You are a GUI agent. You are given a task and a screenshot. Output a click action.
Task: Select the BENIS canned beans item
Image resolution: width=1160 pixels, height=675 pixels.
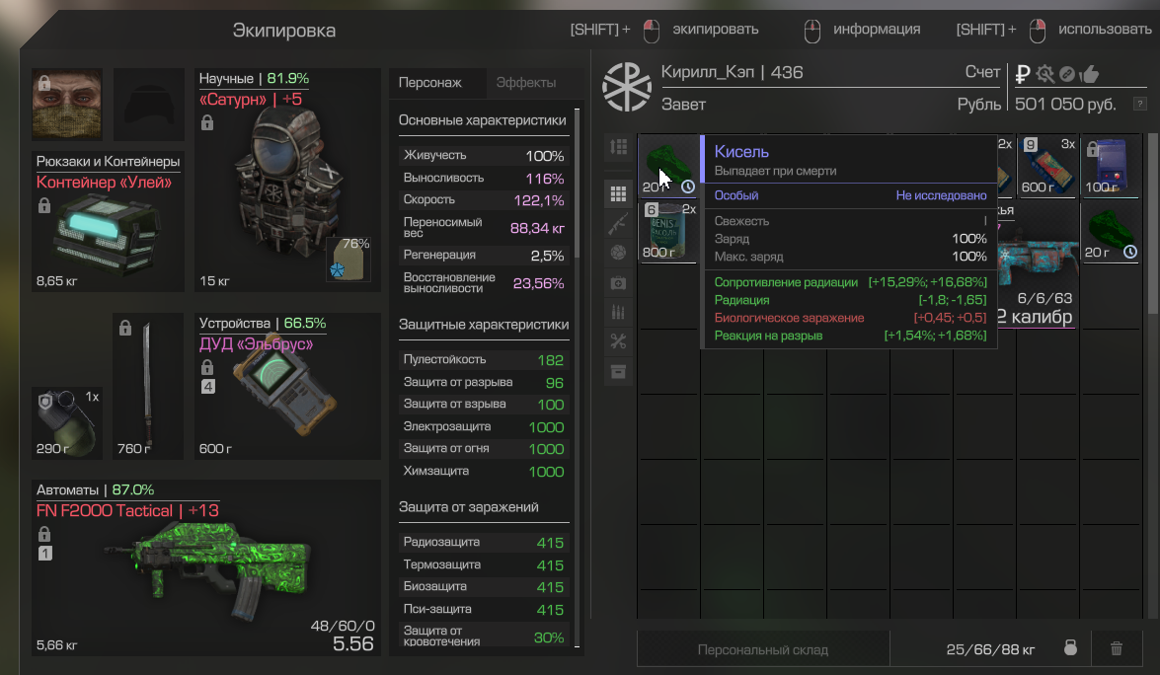click(x=668, y=231)
